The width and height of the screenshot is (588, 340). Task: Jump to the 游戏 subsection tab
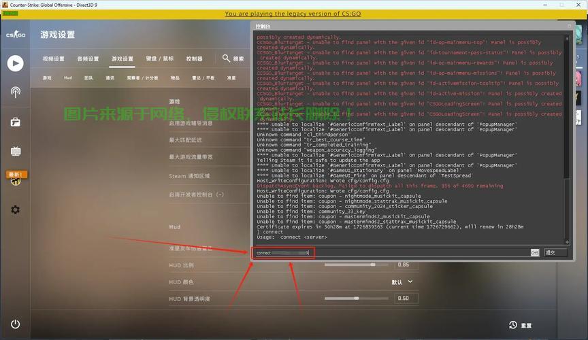tap(47, 78)
